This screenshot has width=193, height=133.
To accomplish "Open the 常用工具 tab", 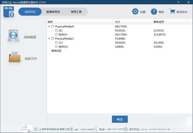I will tap(76, 12).
